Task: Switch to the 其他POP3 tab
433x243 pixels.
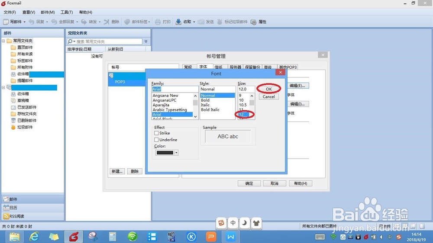Action: [x=288, y=67]
